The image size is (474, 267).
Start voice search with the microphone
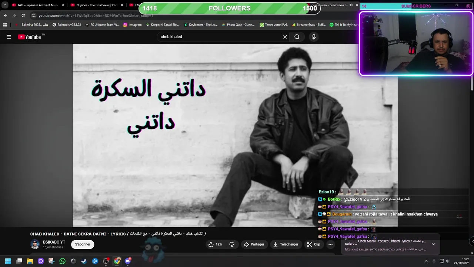coord(314,37)
